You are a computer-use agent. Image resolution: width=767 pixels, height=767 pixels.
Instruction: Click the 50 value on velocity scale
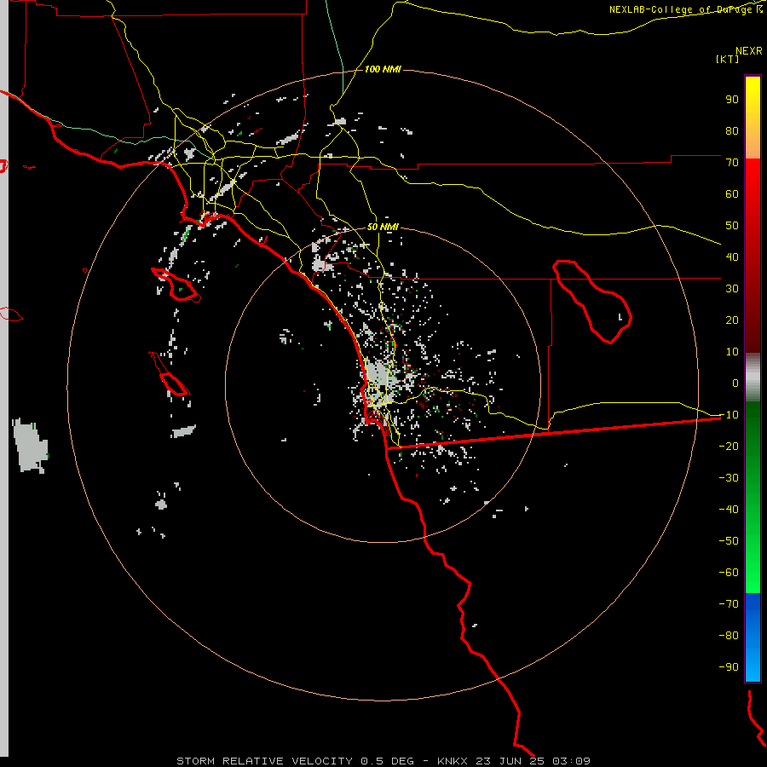tap(732, 226)
